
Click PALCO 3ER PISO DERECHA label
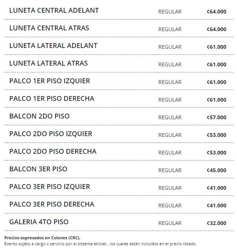point(52,204)
